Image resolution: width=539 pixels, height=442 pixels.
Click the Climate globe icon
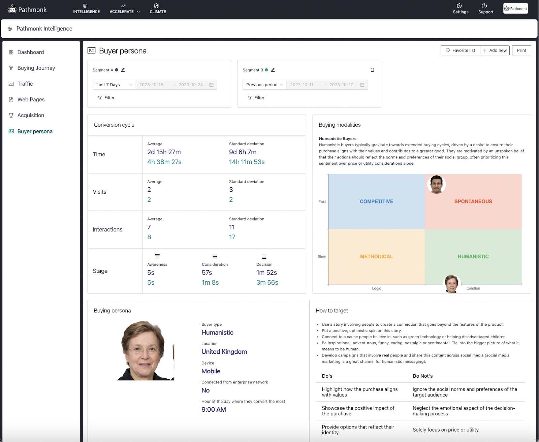[157, 5]
